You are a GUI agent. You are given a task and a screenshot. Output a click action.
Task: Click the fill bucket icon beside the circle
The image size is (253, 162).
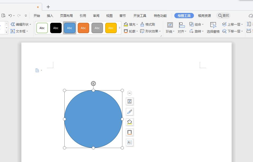[129, 122]
